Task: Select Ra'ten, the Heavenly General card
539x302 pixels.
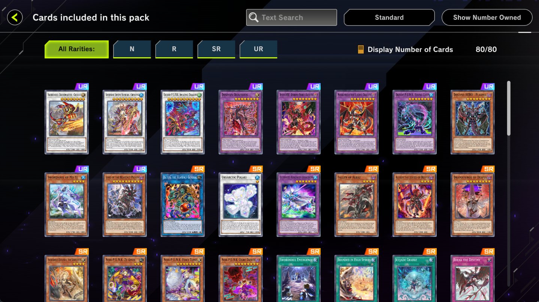Action: pyautogui.click(x=183, y=204)
